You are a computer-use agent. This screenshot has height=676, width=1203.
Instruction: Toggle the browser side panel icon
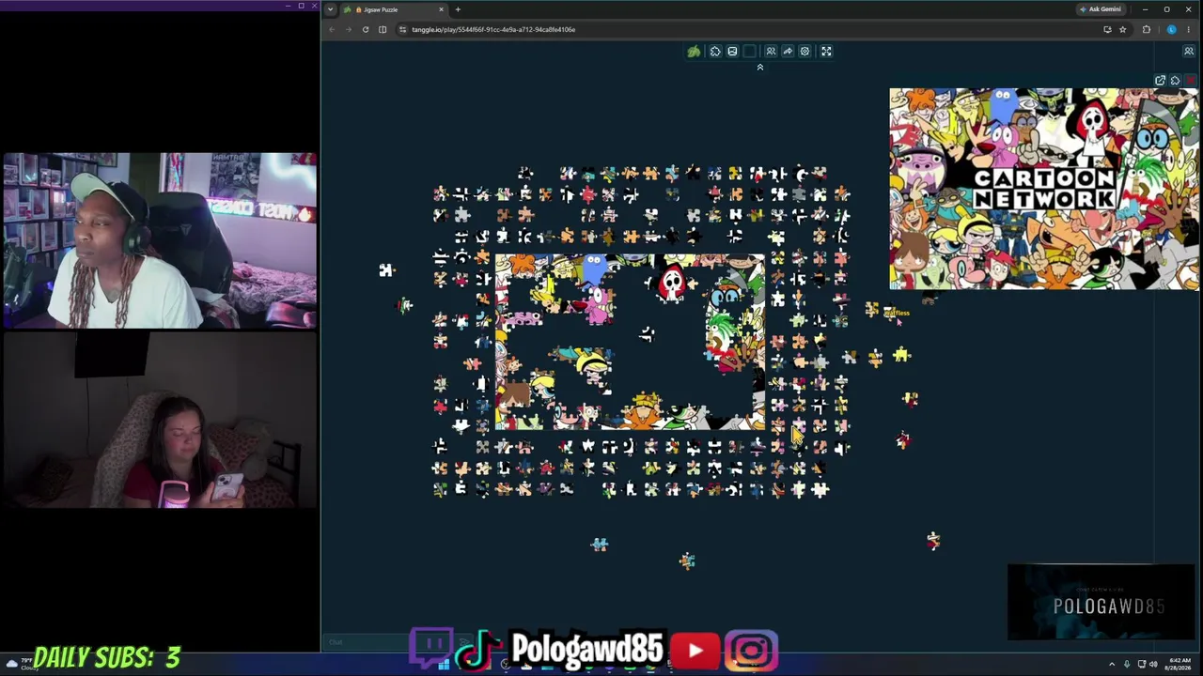(x=383, y=29)
